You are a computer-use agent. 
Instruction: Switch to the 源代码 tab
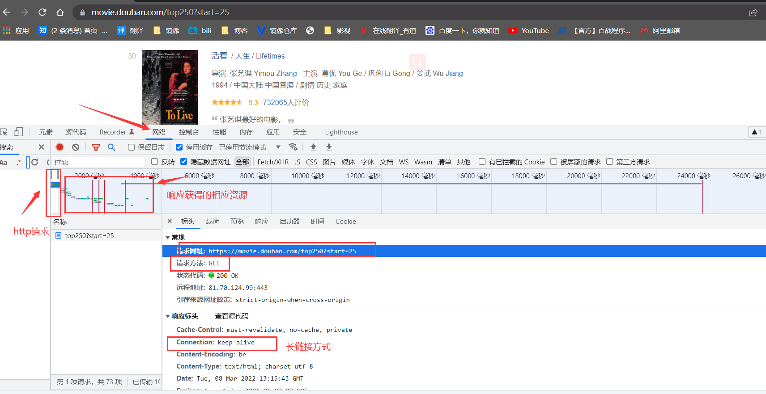click(76, 132)
